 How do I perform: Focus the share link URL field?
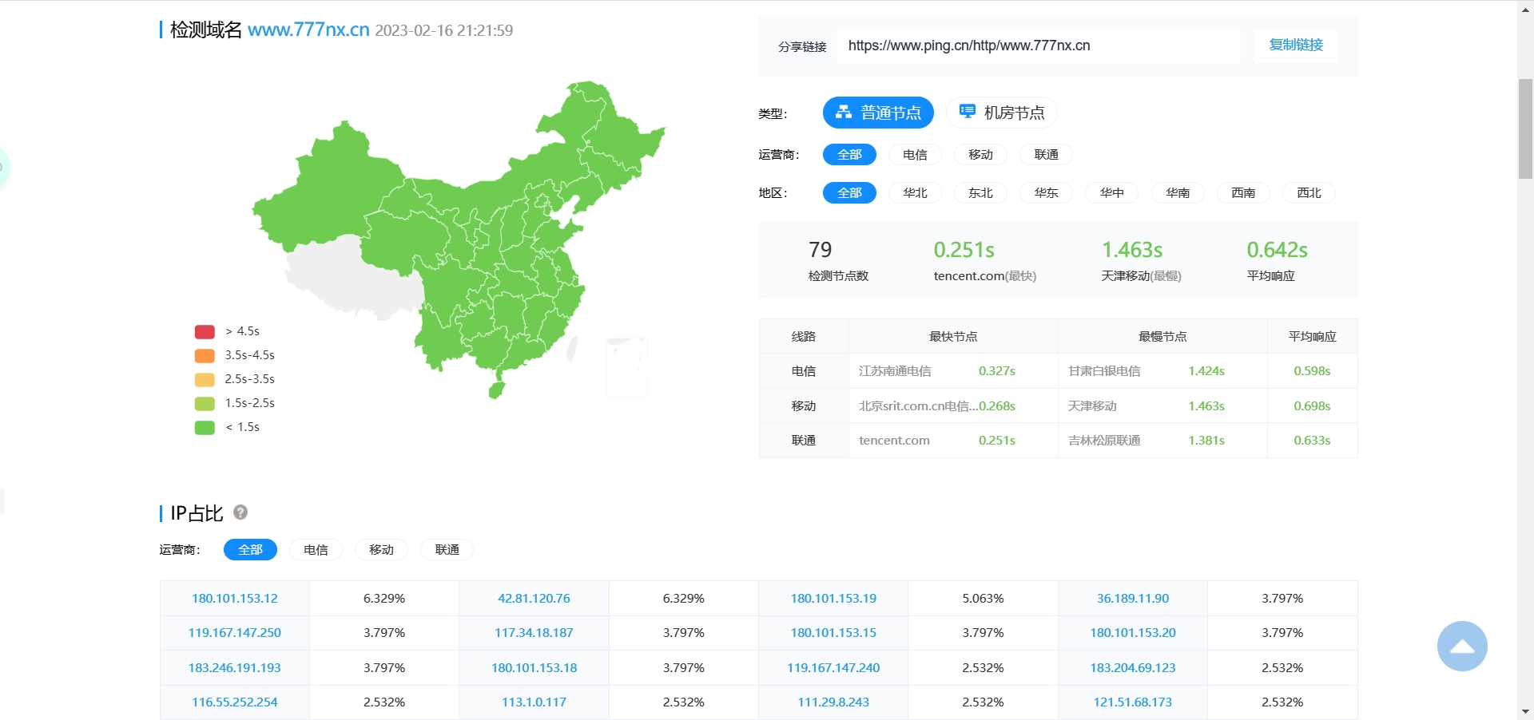pos(1039,45)
